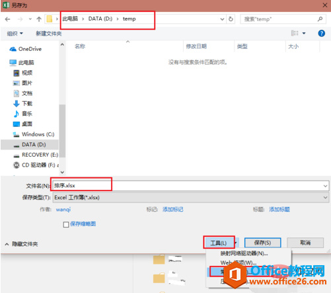Expand the file name dropdown arrow
The width and height of the screenshot is (331, 293).
pyautogui.click(x=325, y=186)
